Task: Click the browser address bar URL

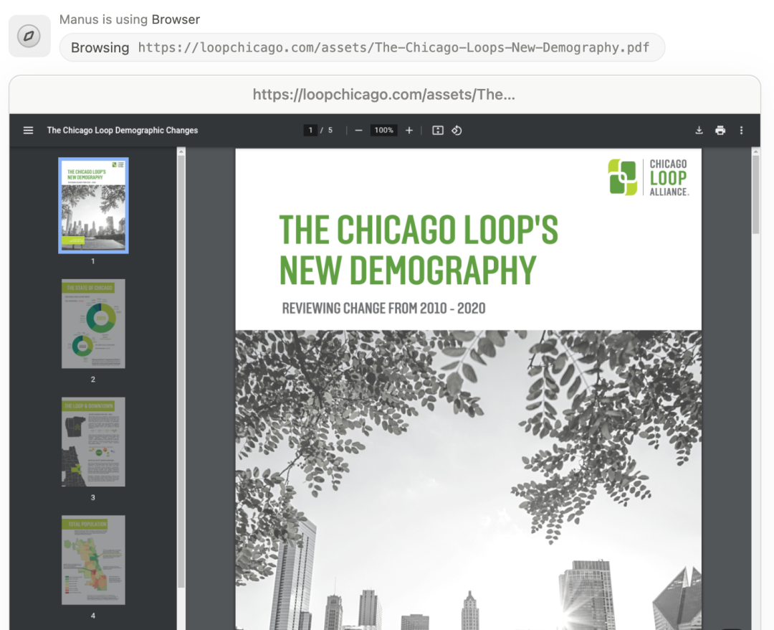Action: tap(384, 95)
